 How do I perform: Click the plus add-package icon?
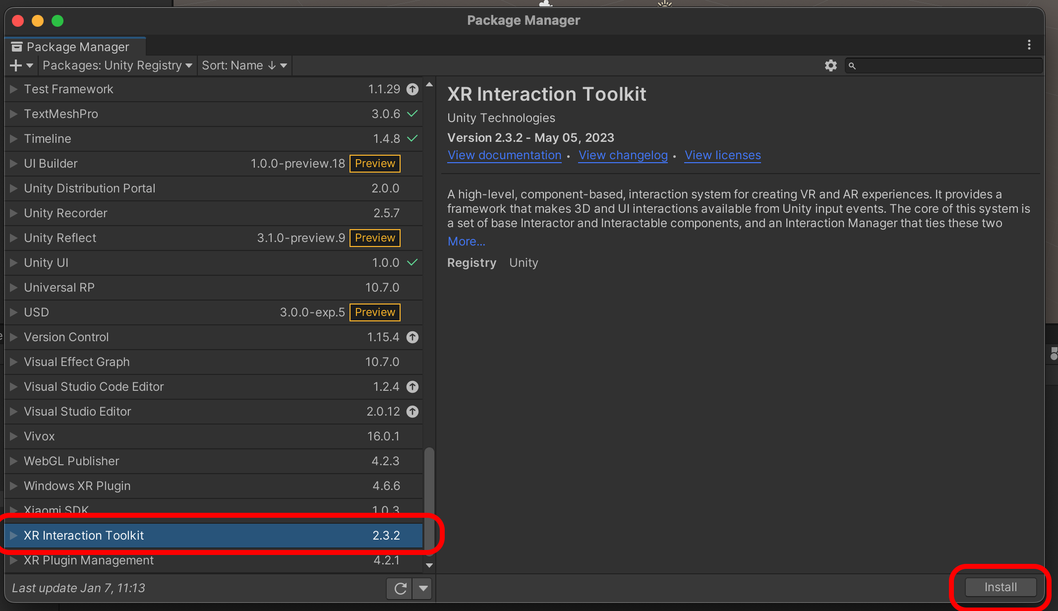point(16,65)
